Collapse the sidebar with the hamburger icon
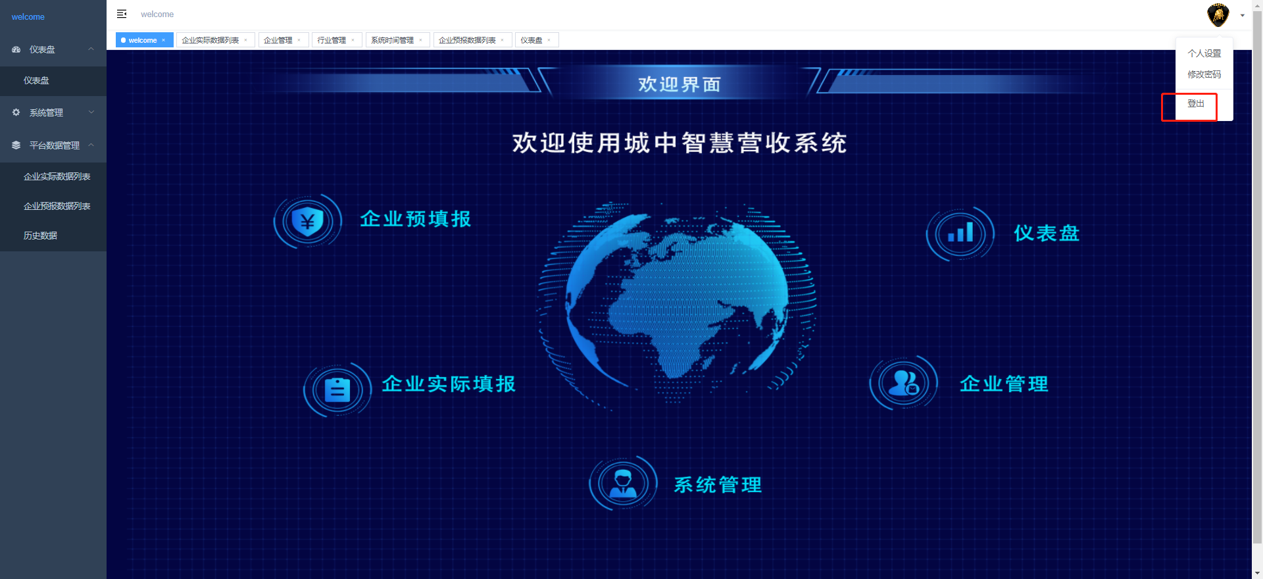1263x579 pixels. coord(122,14)
